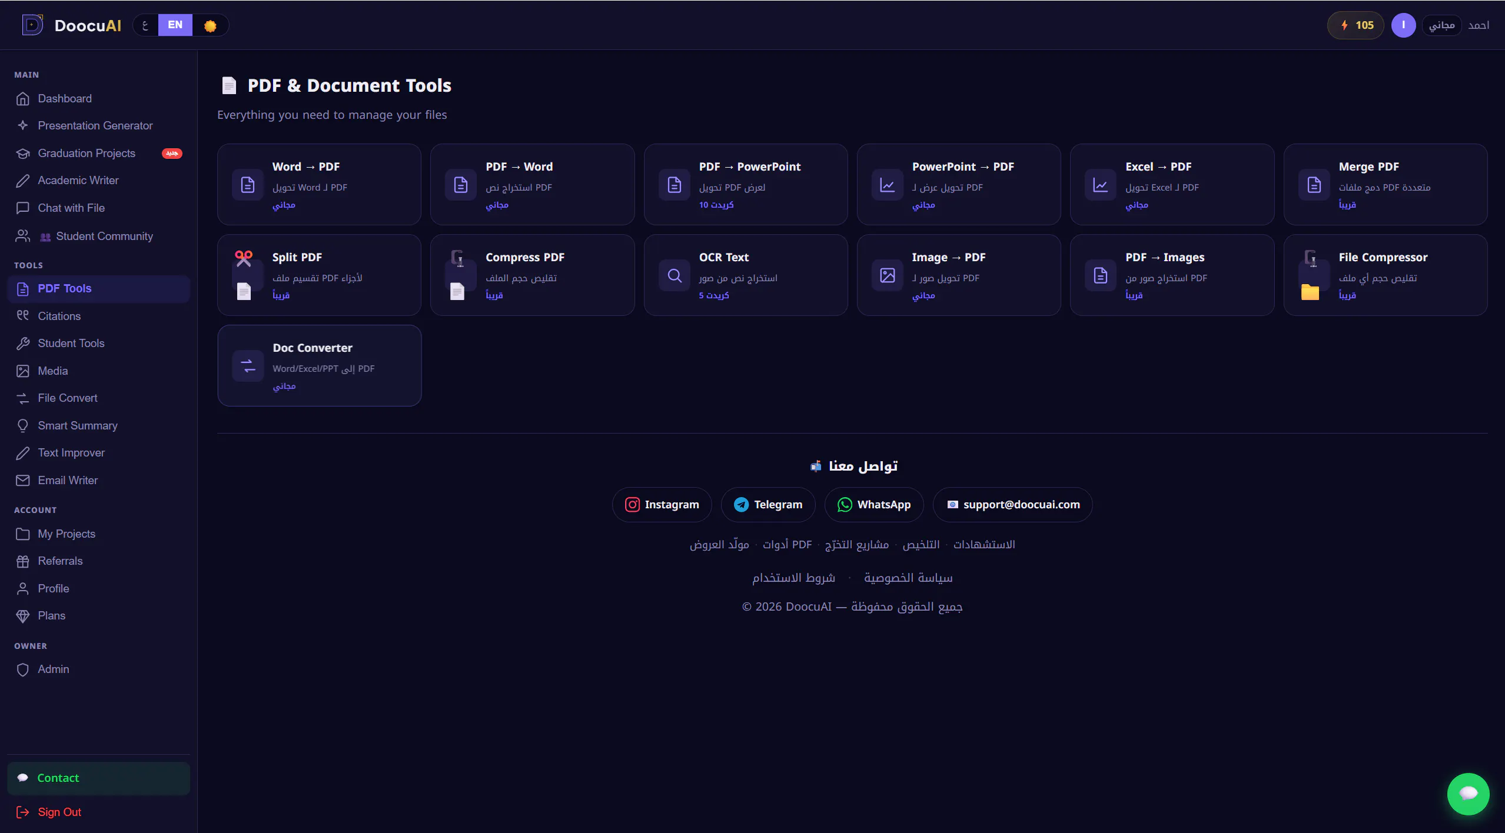
Task: Open the 105 credits balance
Action: (1356, 25)
